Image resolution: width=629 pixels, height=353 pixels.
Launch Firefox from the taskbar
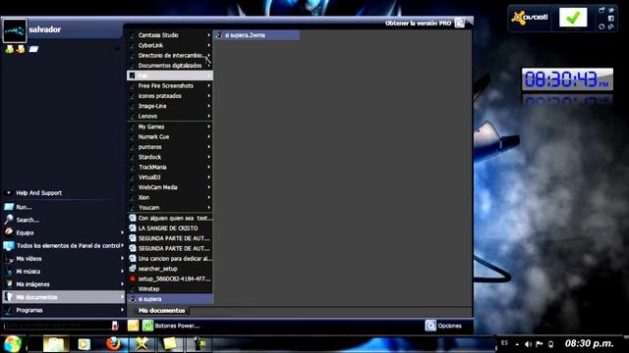(114, 344)
